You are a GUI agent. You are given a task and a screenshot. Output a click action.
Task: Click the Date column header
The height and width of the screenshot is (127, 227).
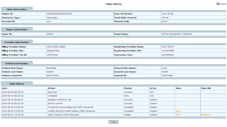pos(5,88)
